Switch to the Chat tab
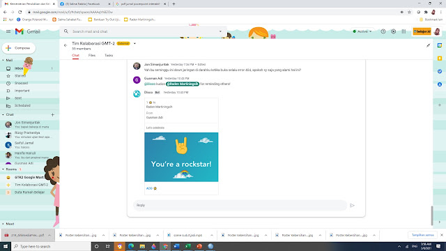 [75, 56]
